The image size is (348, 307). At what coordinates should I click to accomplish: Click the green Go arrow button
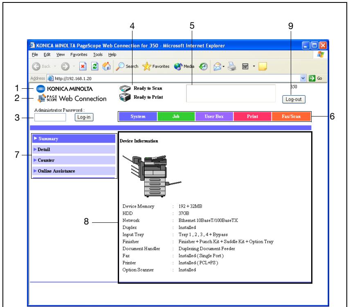point(312,78)
